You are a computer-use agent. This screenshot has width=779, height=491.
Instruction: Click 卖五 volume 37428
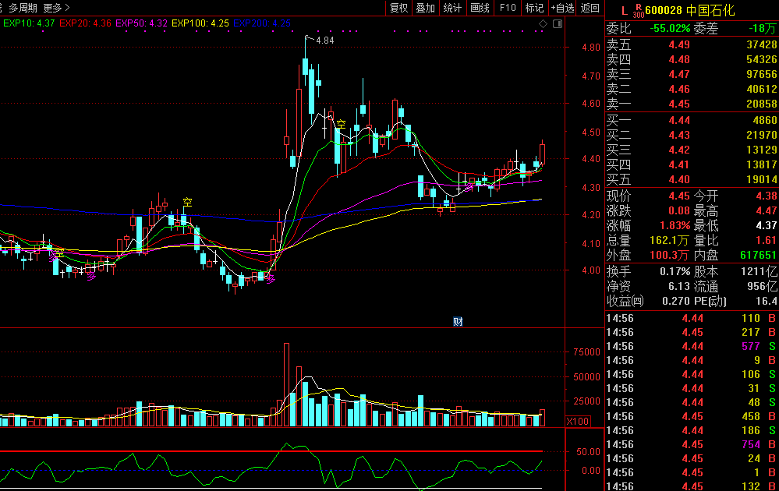762,44
